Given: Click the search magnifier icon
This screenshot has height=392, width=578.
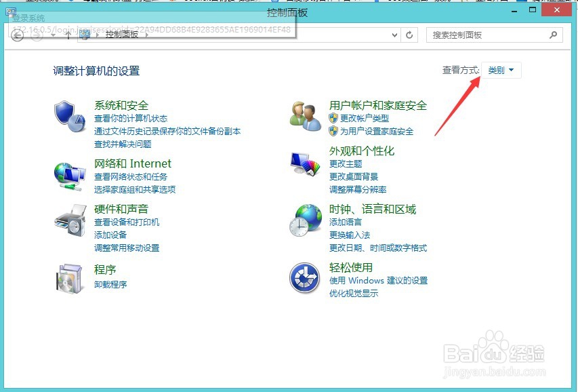Looking at the screenshot, I should 553,35.
